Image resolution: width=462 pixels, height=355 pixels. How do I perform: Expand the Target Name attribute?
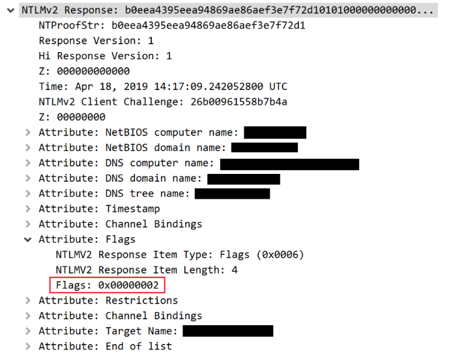27,331
